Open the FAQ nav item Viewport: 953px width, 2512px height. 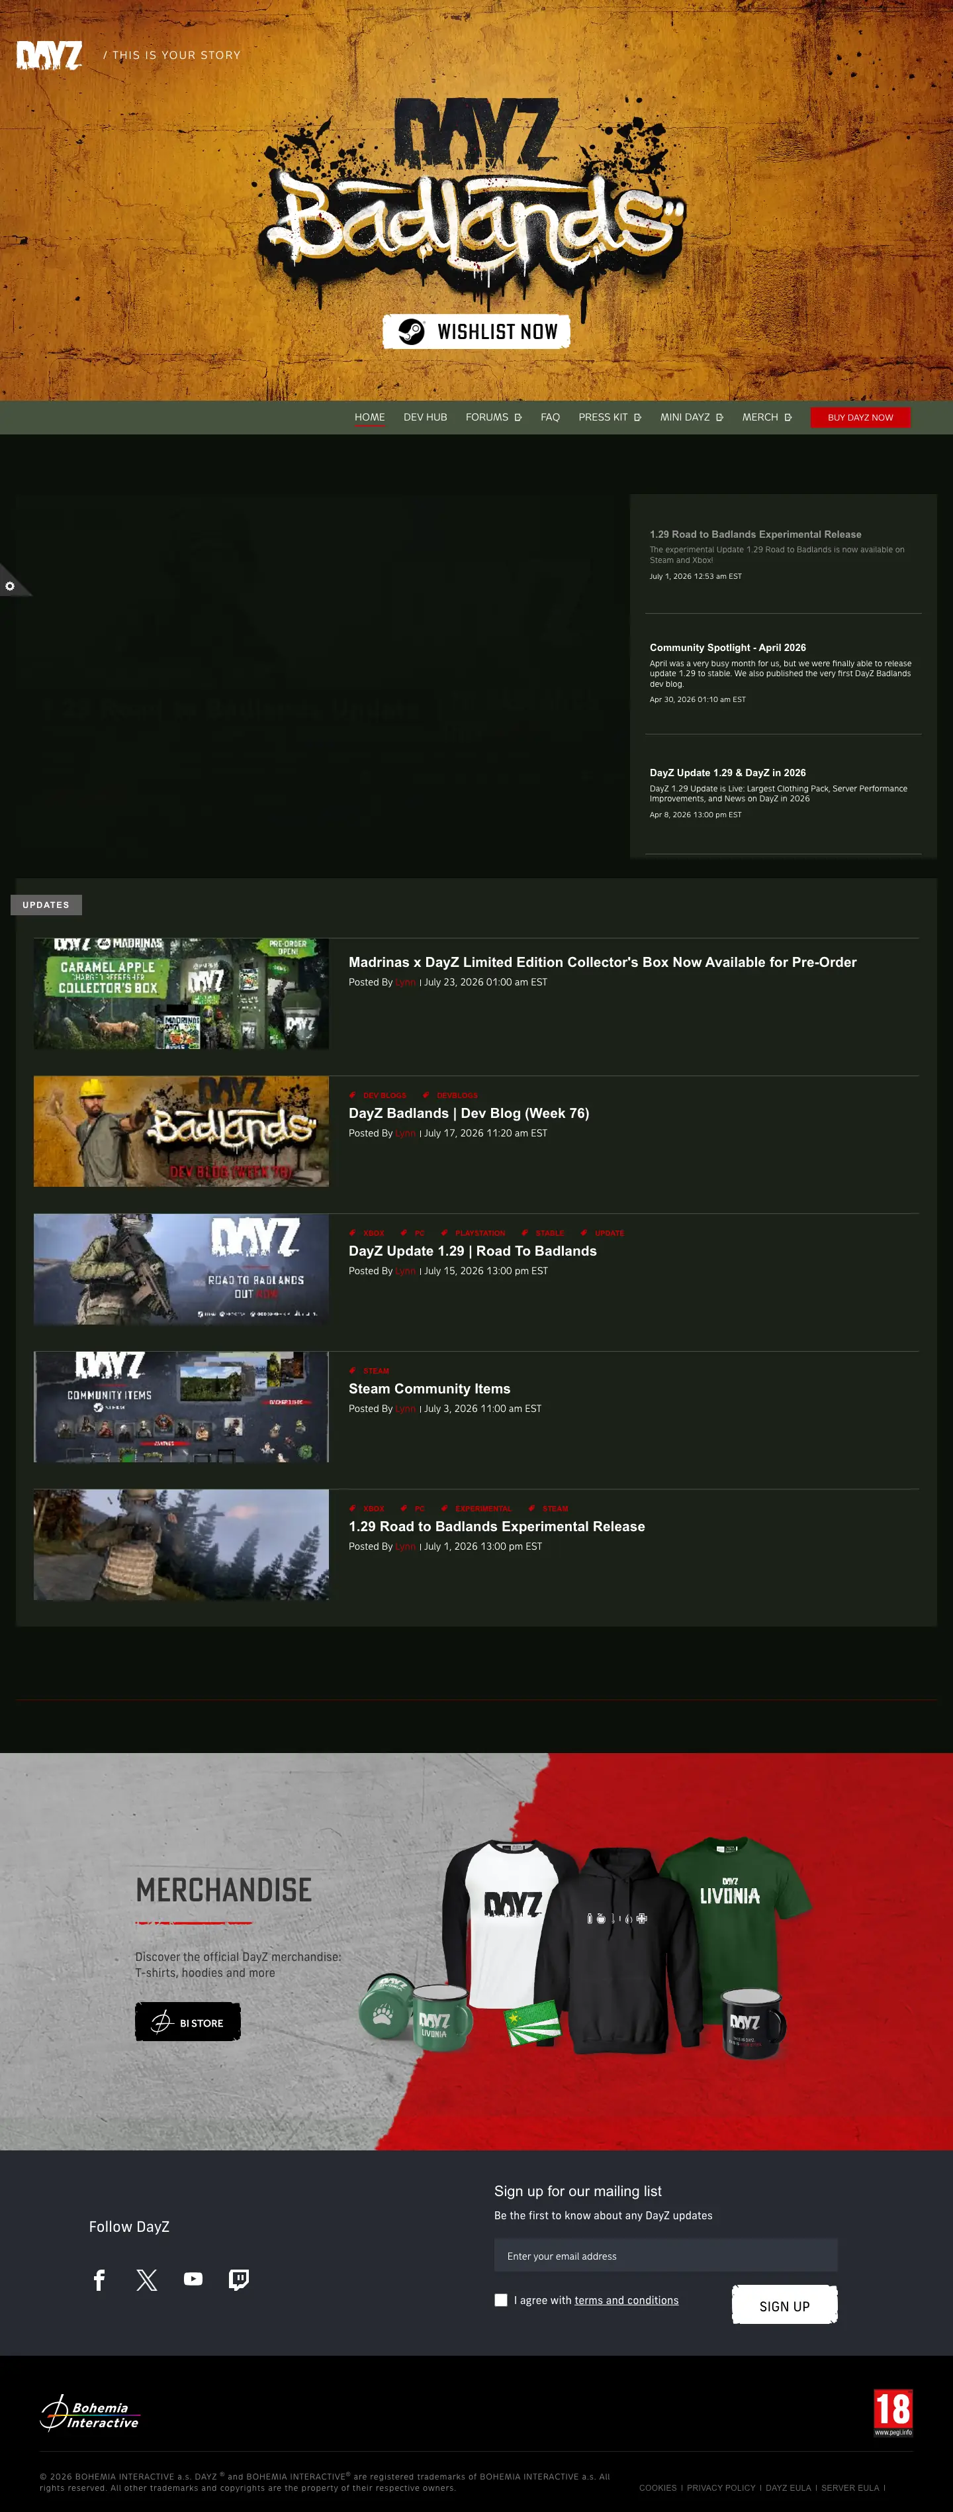point(549,417)
